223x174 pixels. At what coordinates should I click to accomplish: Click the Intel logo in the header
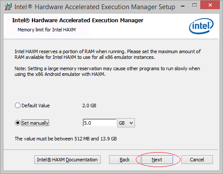pyautogui.click(x=201, y=26)
